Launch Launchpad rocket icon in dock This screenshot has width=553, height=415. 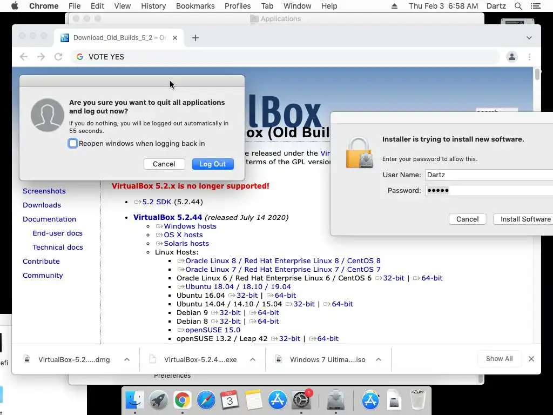coord(158,400)
